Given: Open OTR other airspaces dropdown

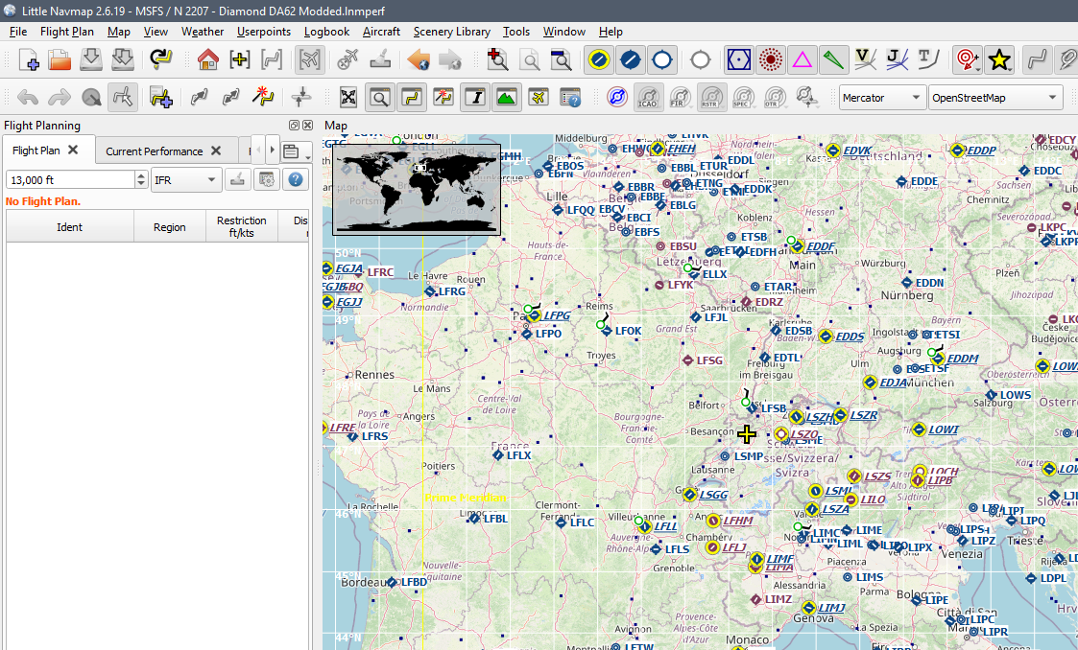Looking at the screenshot, I should click(775, 98).
